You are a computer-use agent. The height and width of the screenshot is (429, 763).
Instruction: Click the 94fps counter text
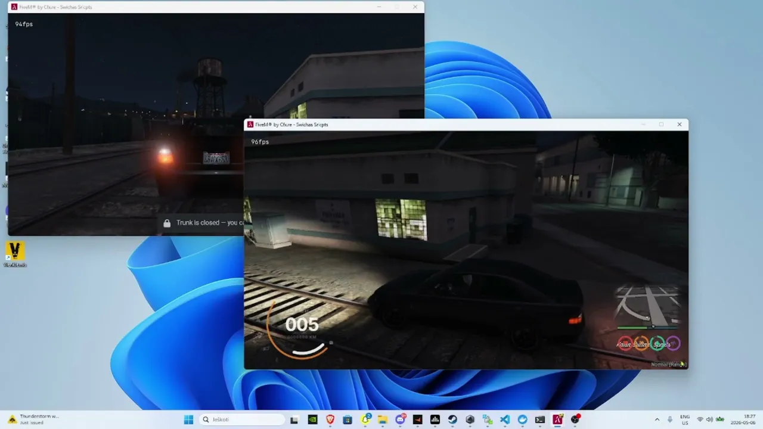pos(24,24)
